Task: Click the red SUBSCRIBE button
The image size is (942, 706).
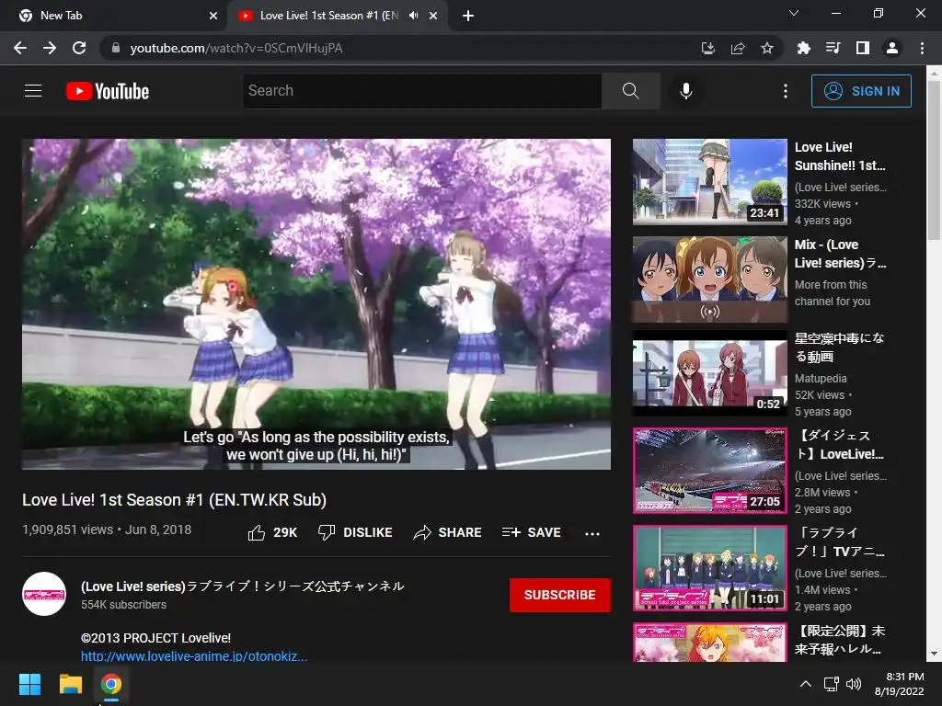Action: (560, 595)
